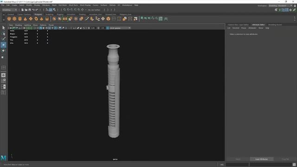Click the New Scene icon
Image resolution: width=297 pixels, height=167 pixels.
coord(23,10)
